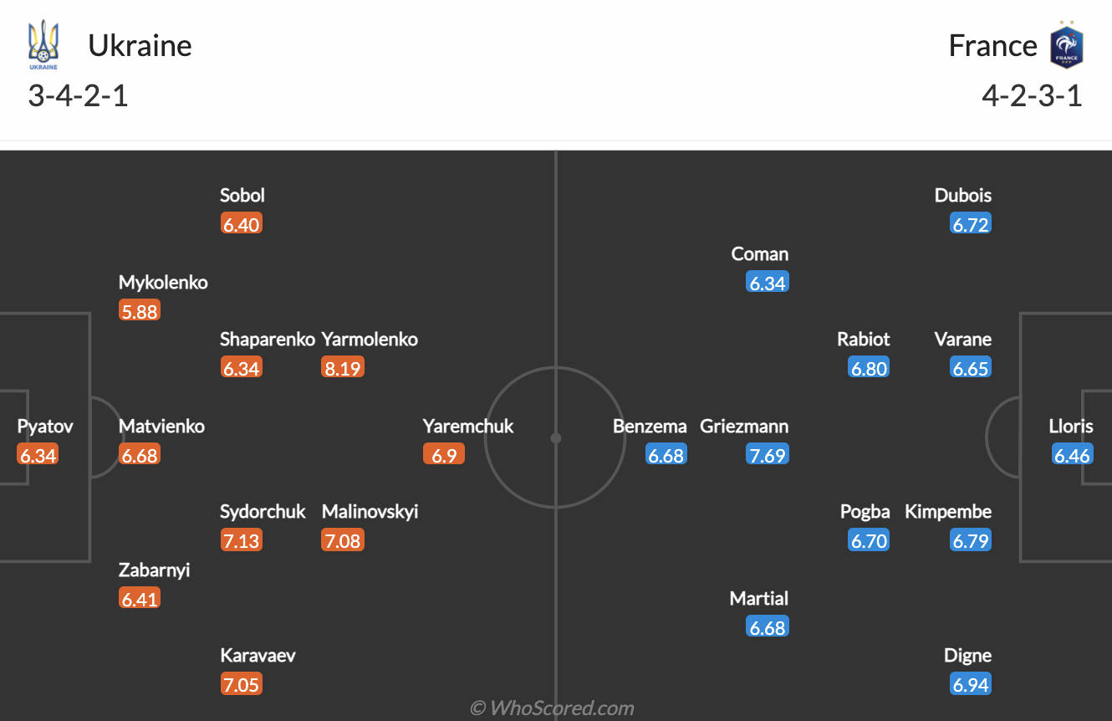Click the WhoScored.com watermark
This screenshot has width=1112, height=721.
click(552, 708)
